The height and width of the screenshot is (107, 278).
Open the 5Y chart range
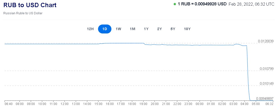pos(173,29)
